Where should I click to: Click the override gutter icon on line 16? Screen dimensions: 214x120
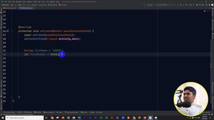pos(7,31)
